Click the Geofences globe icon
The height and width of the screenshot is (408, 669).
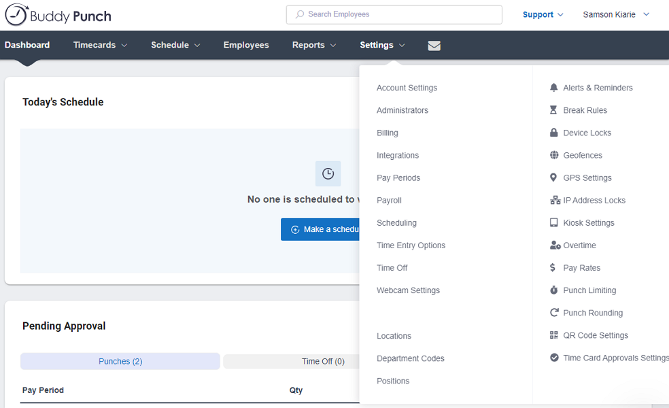554,155
